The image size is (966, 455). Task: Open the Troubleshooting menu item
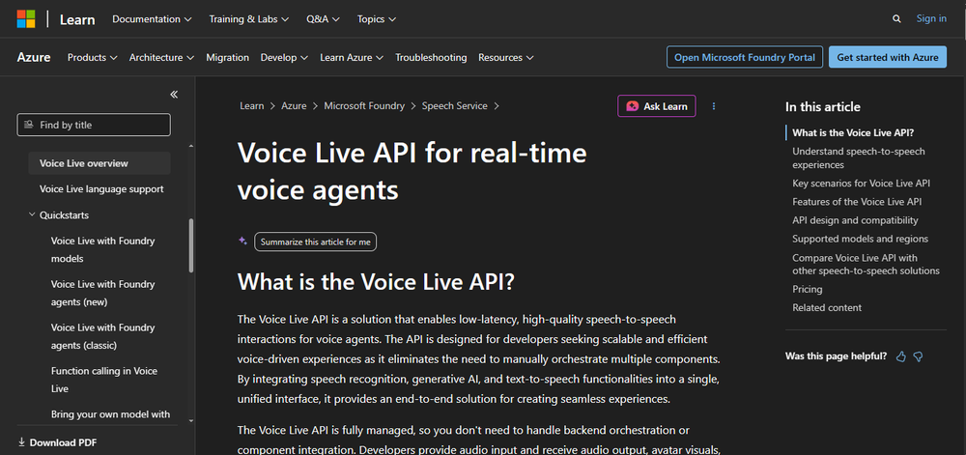pos(431,57)
